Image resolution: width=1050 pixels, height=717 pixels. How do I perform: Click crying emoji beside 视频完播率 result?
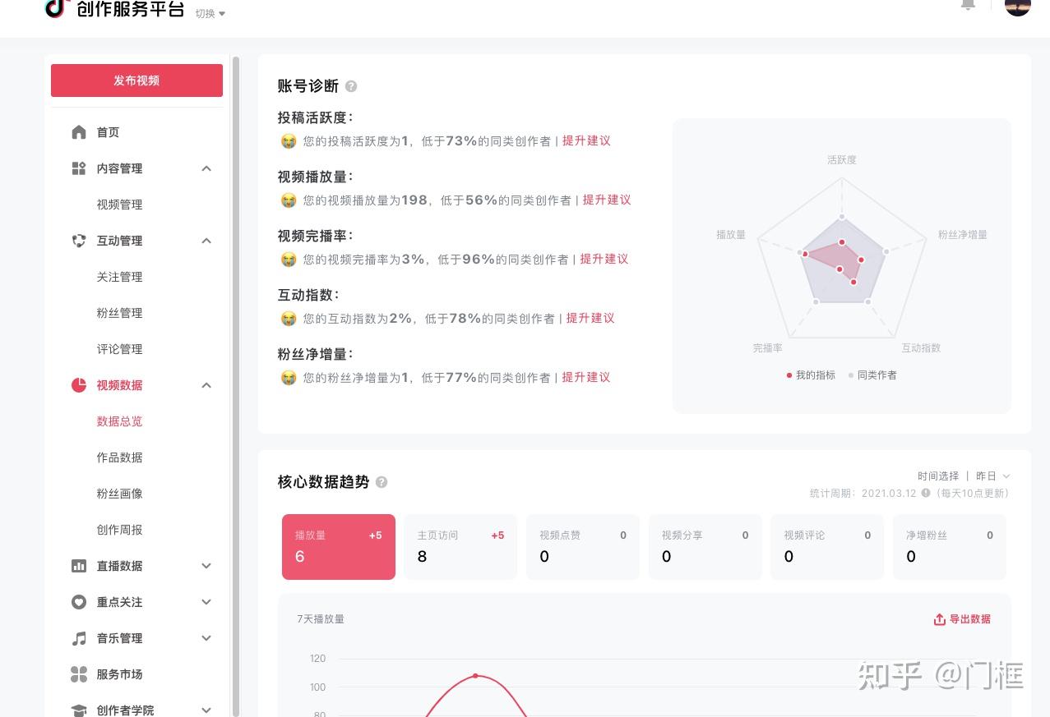(289, 260)
